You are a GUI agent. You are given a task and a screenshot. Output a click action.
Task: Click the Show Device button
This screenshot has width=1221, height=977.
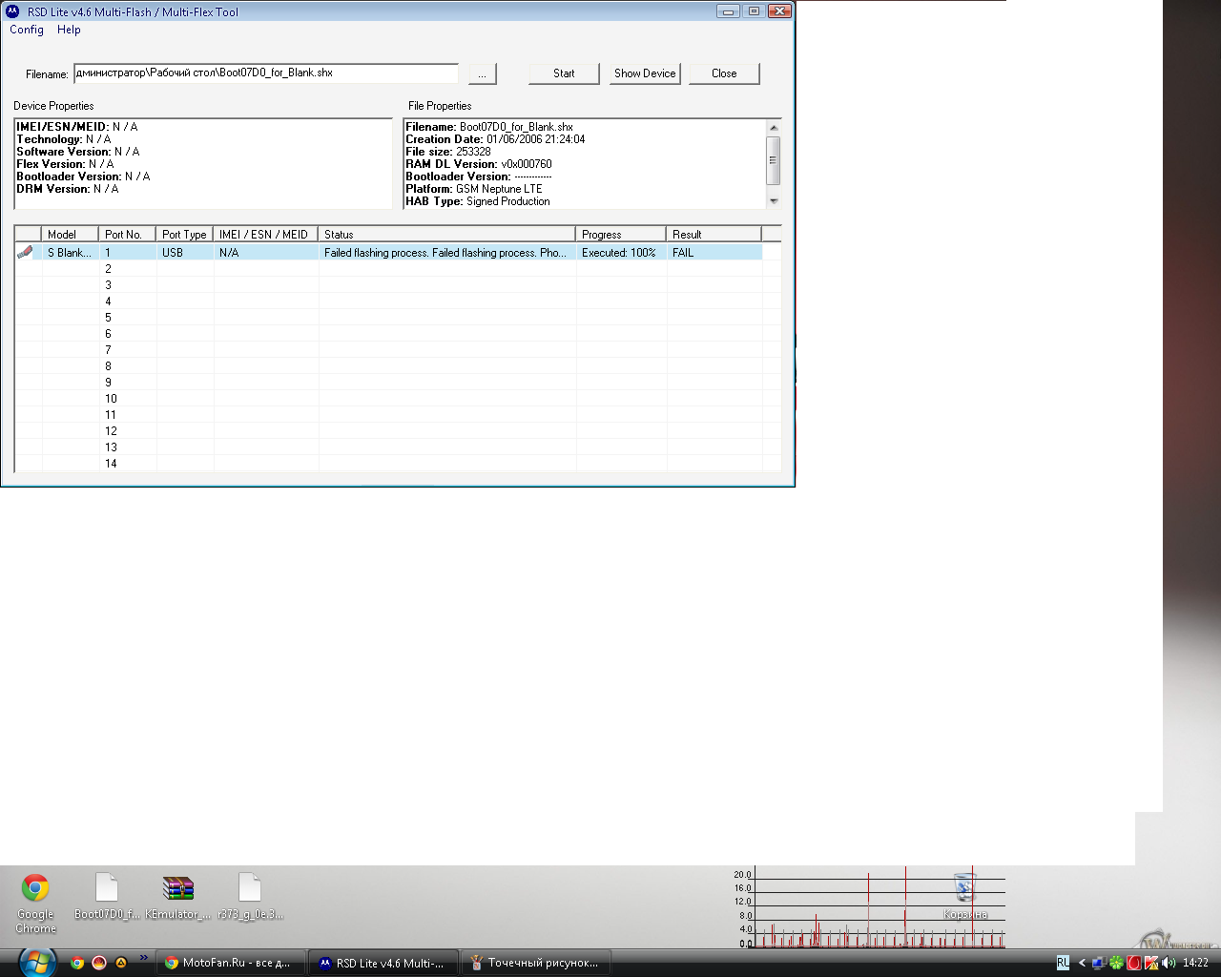(645, 73)
